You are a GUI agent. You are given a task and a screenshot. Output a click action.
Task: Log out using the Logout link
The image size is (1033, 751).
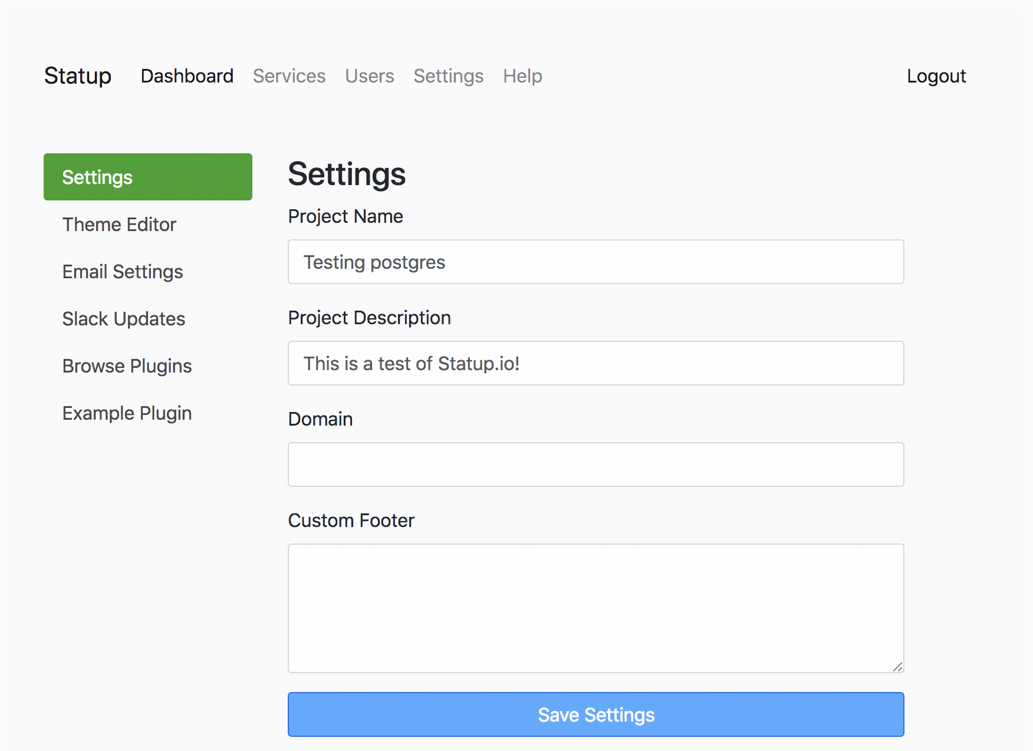point(936,76)
